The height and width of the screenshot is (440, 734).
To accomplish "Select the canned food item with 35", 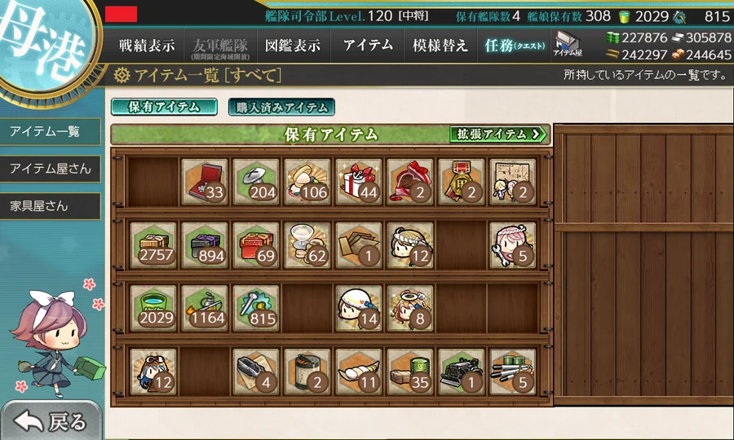I will coord(410,372).
